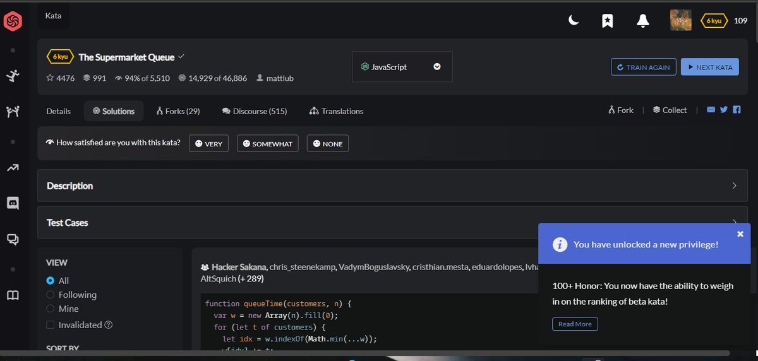Close the unlocked privilege notification
This screenshot has width=758, height=361.
[x=740, y=234]
